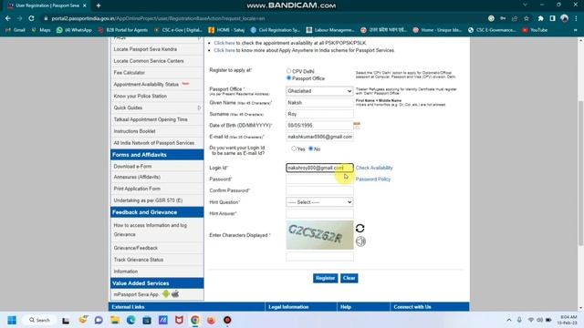Viewport: 584px width, 328px height.
Task: Open the Password Policy link
Action: pyautogui.click(x=373, y=179)
